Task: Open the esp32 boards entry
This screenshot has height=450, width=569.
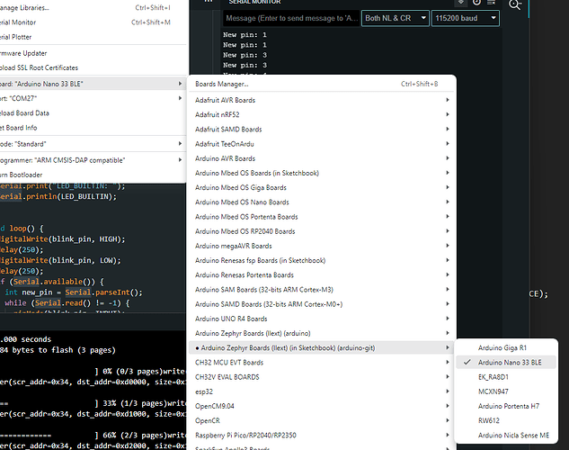Action: pyautogui.click(x=322, y=391)
